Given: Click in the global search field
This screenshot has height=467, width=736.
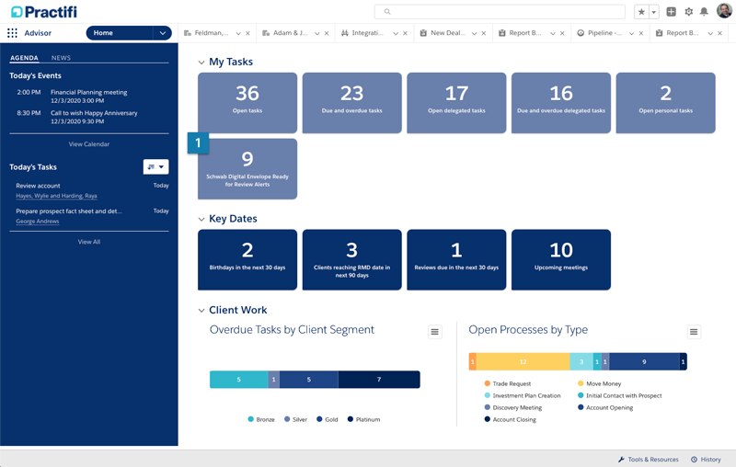Looking at the screenshot, I should tap(501, 12).
